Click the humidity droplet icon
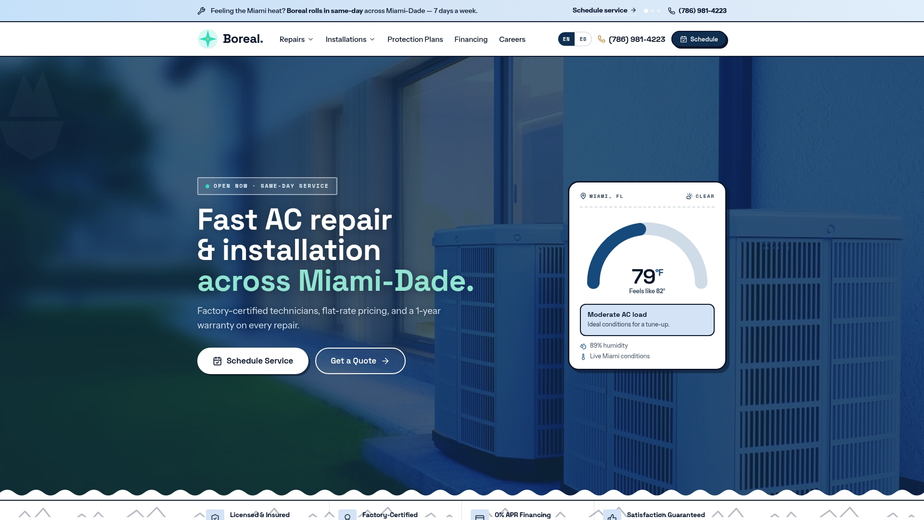924x520 pixels. click(583, 346)
